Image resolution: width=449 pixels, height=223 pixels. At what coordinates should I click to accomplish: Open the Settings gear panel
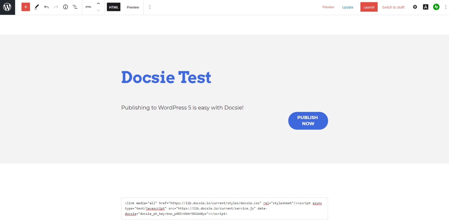pos(415,7)
